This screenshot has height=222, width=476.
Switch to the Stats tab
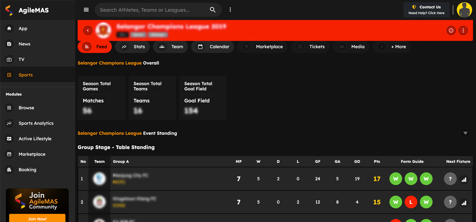pos(132,47)
